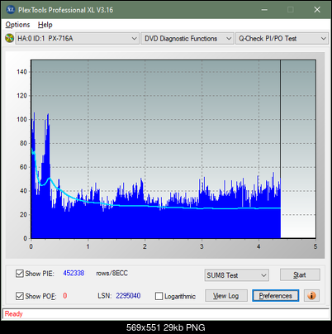
Task: Click the PIE value 452338
Action: [74, 273]
